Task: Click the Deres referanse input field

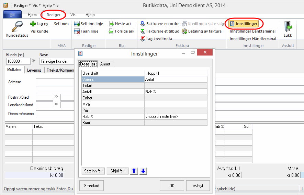Action: [x=55, y=113]
